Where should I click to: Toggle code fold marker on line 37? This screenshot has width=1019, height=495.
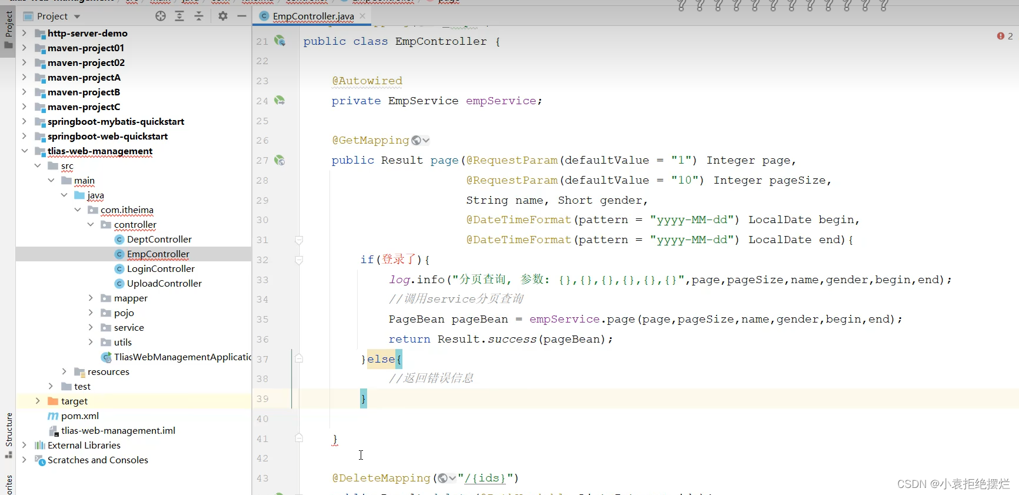coord(299,358)
